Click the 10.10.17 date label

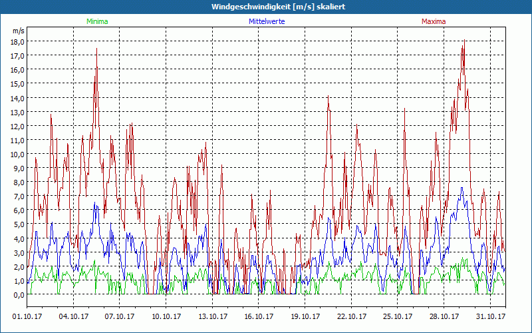click(x=166, y=316)
